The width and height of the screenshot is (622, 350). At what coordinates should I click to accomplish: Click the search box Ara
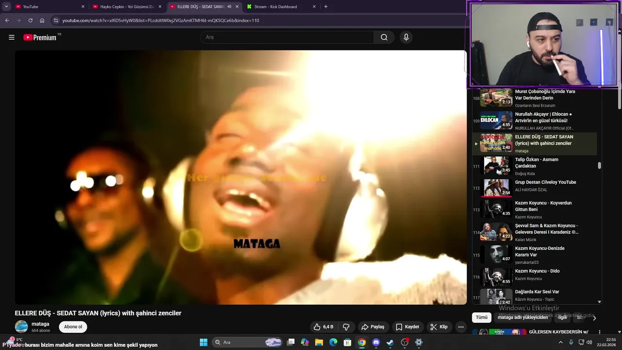(x=287, y=37)
